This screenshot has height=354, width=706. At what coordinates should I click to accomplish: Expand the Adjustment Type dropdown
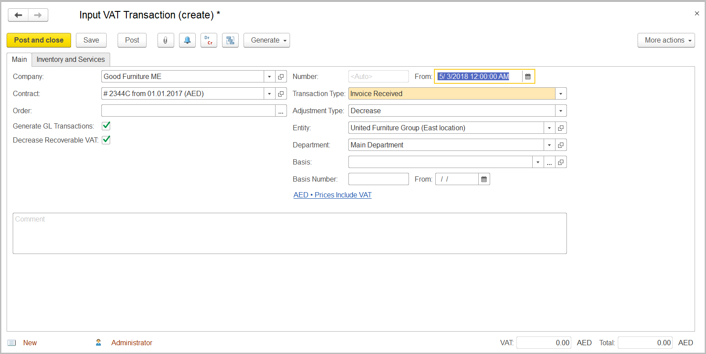pos(561,111)
